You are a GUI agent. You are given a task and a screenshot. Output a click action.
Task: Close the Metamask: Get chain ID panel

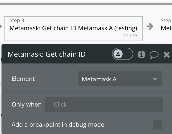click(x=166, y=55)
